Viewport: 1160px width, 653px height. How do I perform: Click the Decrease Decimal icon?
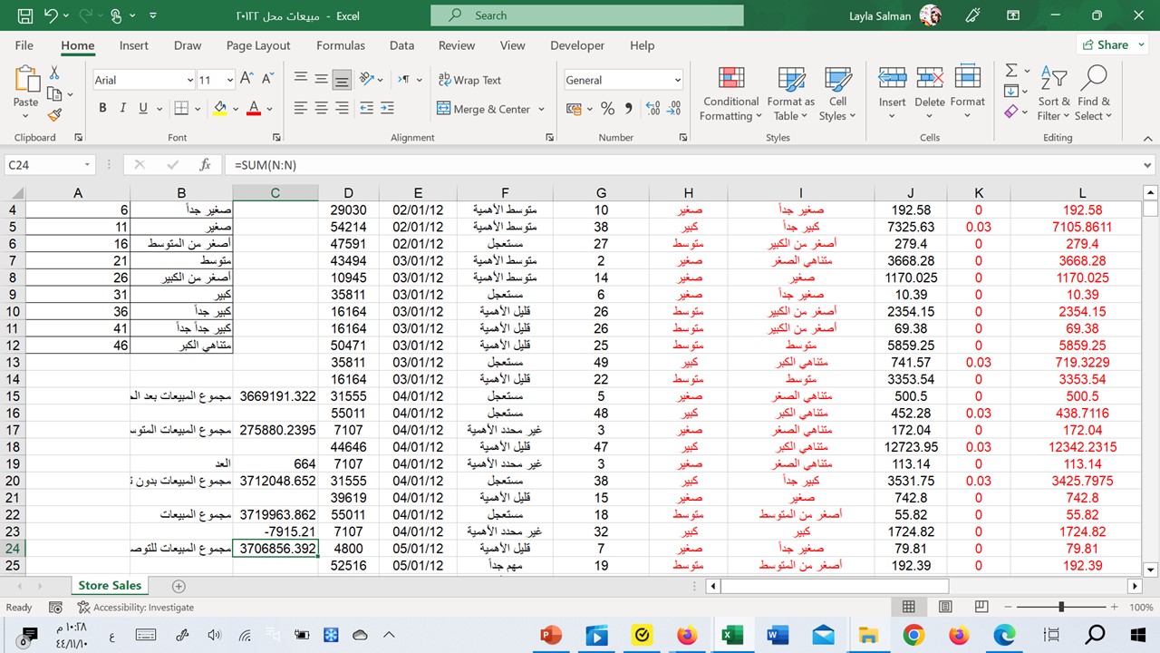point(672,109)
